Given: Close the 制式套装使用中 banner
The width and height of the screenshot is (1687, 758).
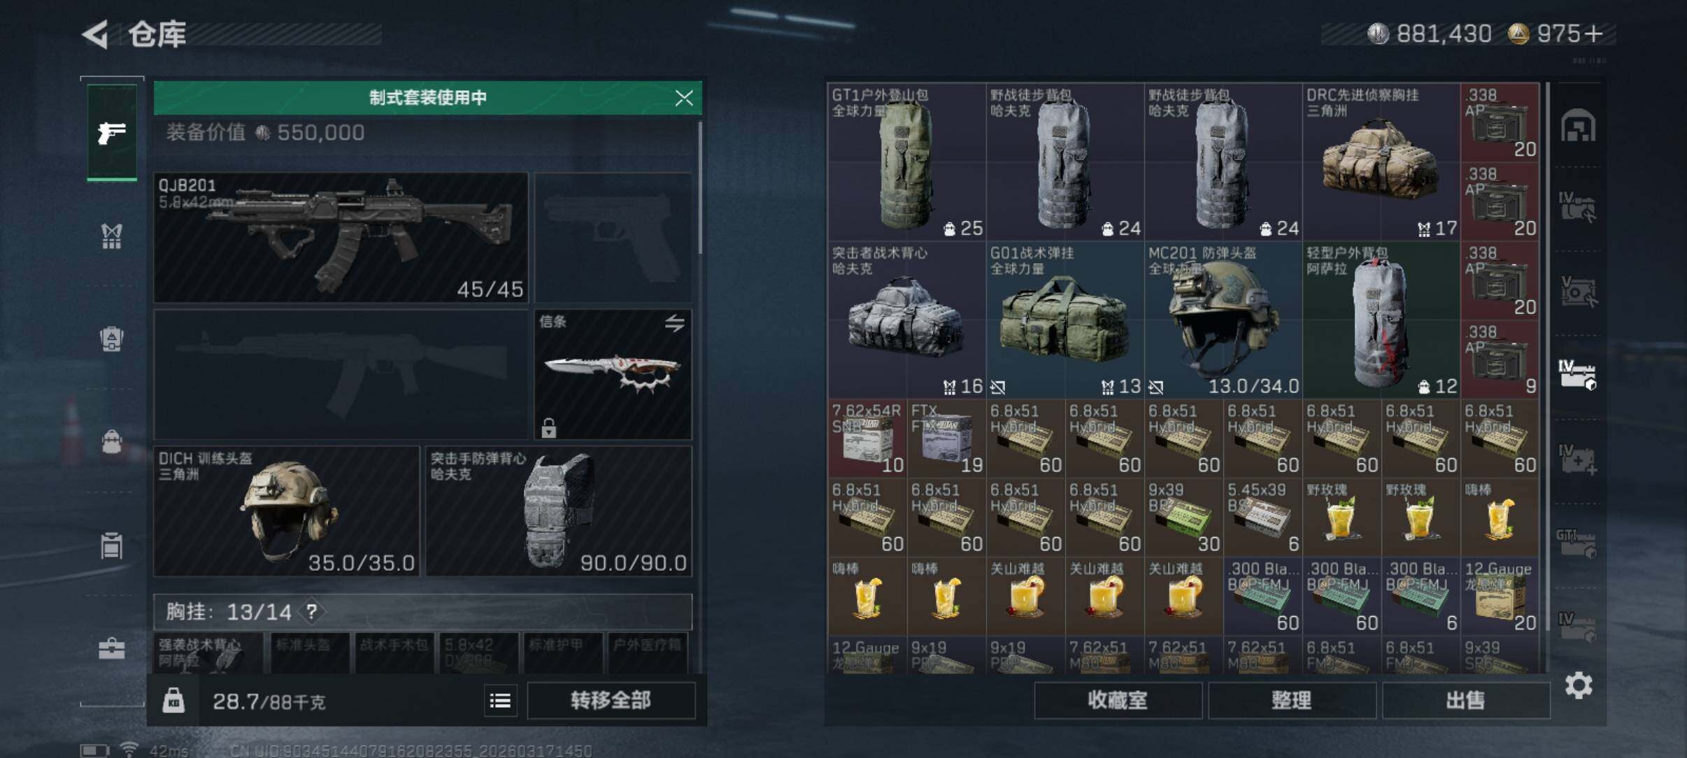Looking at the screenshot, I should pos(684,98).
